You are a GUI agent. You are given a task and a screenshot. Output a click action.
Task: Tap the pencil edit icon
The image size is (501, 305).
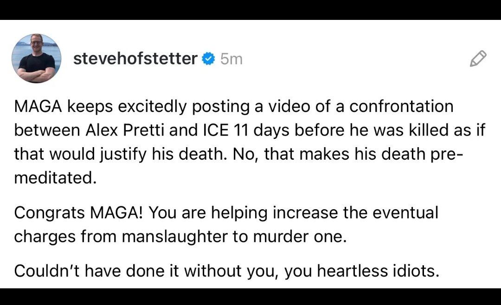(478, 59)
